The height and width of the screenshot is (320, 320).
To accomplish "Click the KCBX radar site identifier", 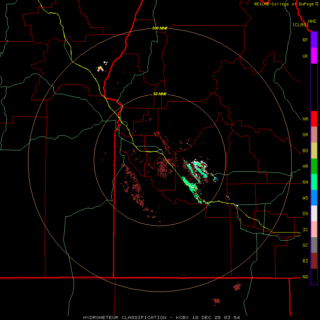I will [x=182, y=318].
